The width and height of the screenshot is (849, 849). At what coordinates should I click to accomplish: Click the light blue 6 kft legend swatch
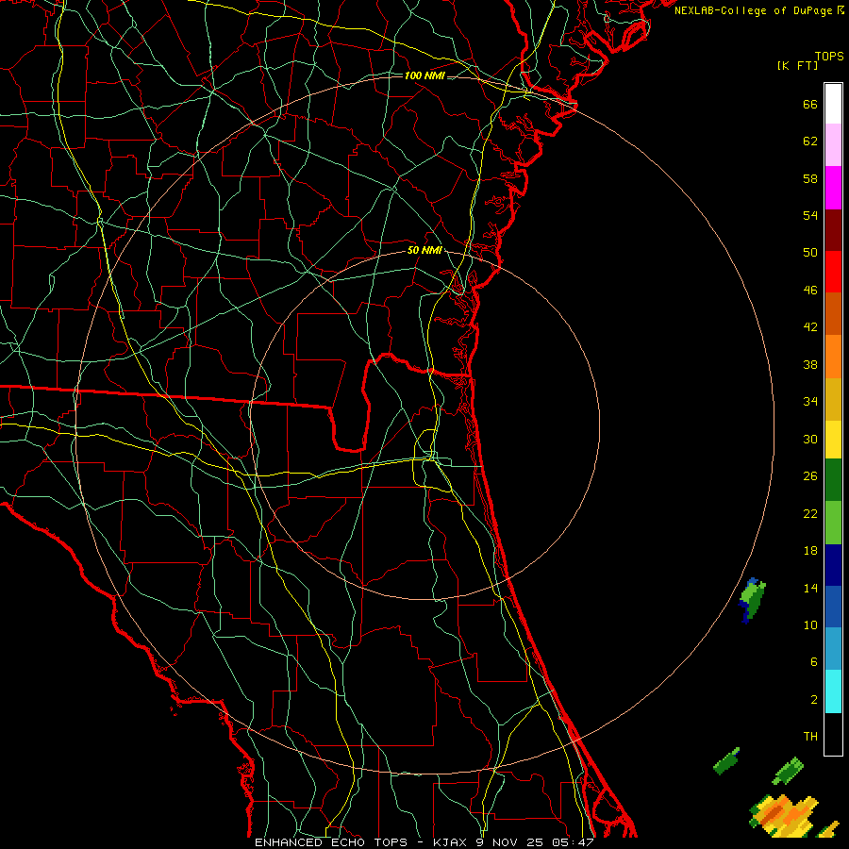(x=833, y=649)
